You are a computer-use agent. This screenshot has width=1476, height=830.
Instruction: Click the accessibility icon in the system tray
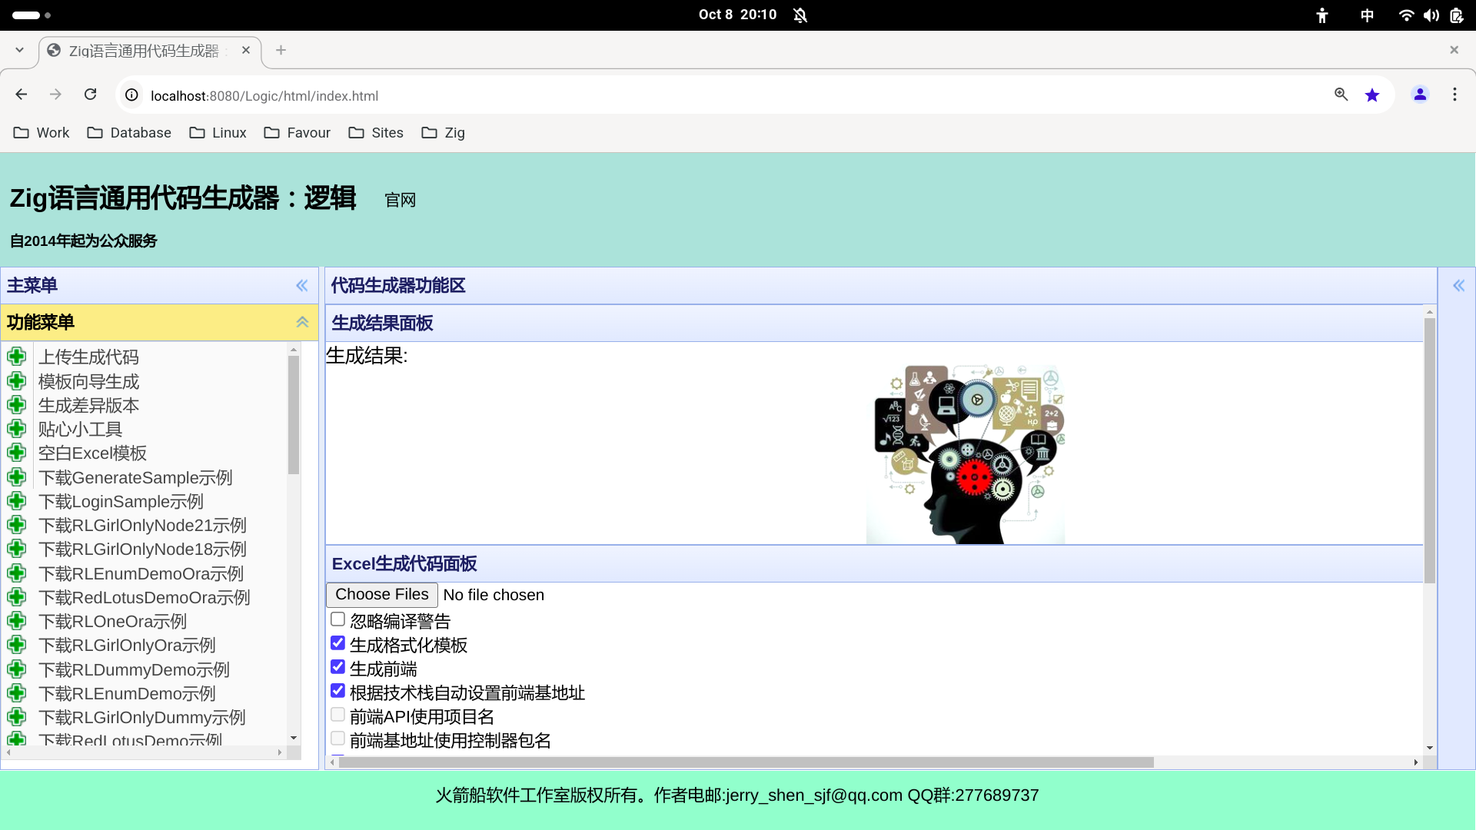click(1321, 15)
